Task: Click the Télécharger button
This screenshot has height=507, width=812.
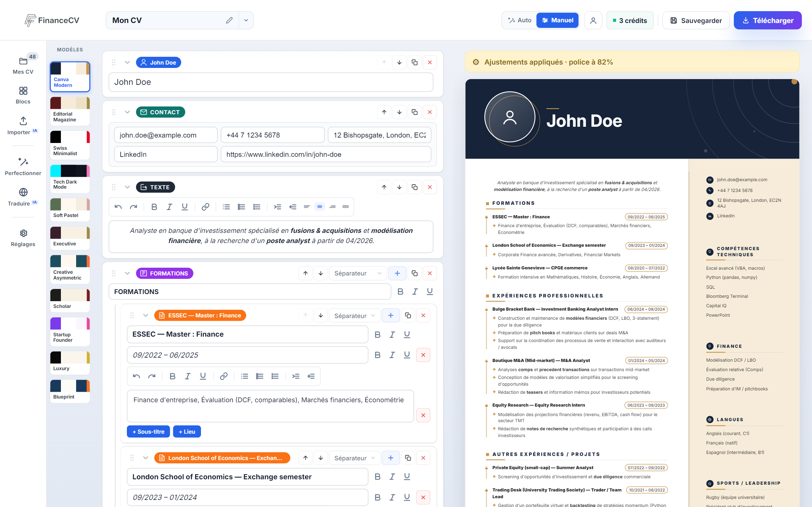Action: [767, 20]
